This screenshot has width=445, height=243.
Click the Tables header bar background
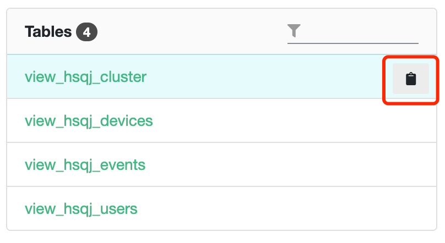[193, 32]
